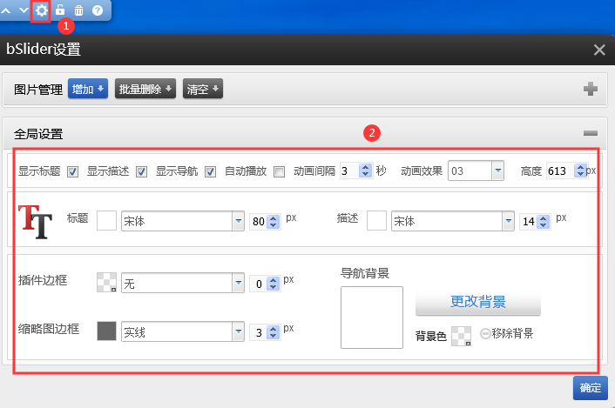
Task: Click the gear settings icon in toolbar
Action: [x=41, y=10]
